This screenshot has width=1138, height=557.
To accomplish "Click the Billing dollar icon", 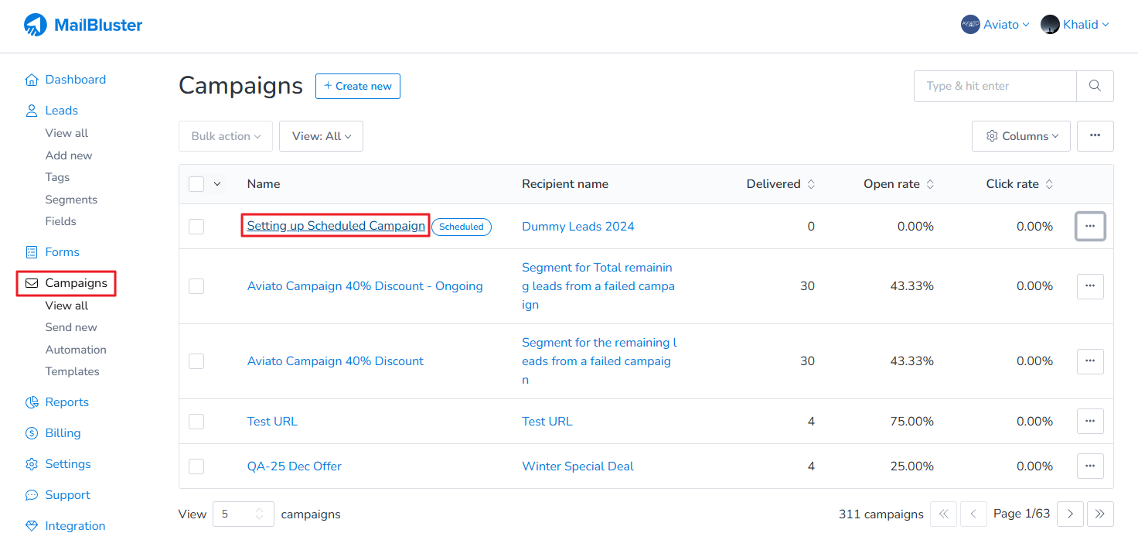I will 32,433.
